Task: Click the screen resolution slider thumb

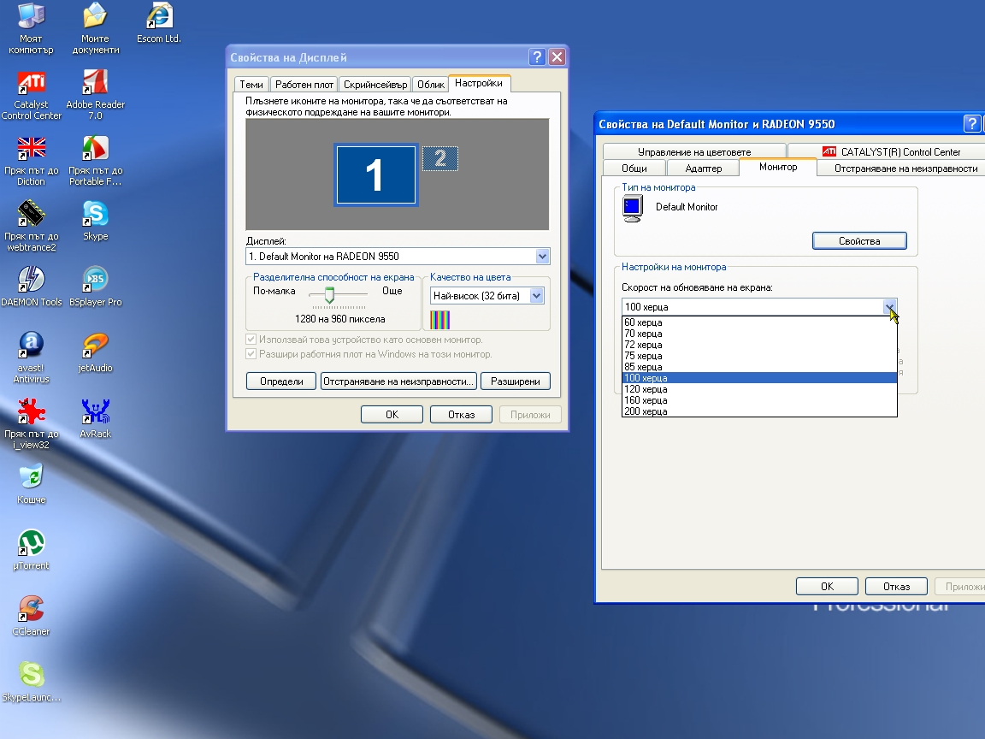Action: tap(329, 295)
